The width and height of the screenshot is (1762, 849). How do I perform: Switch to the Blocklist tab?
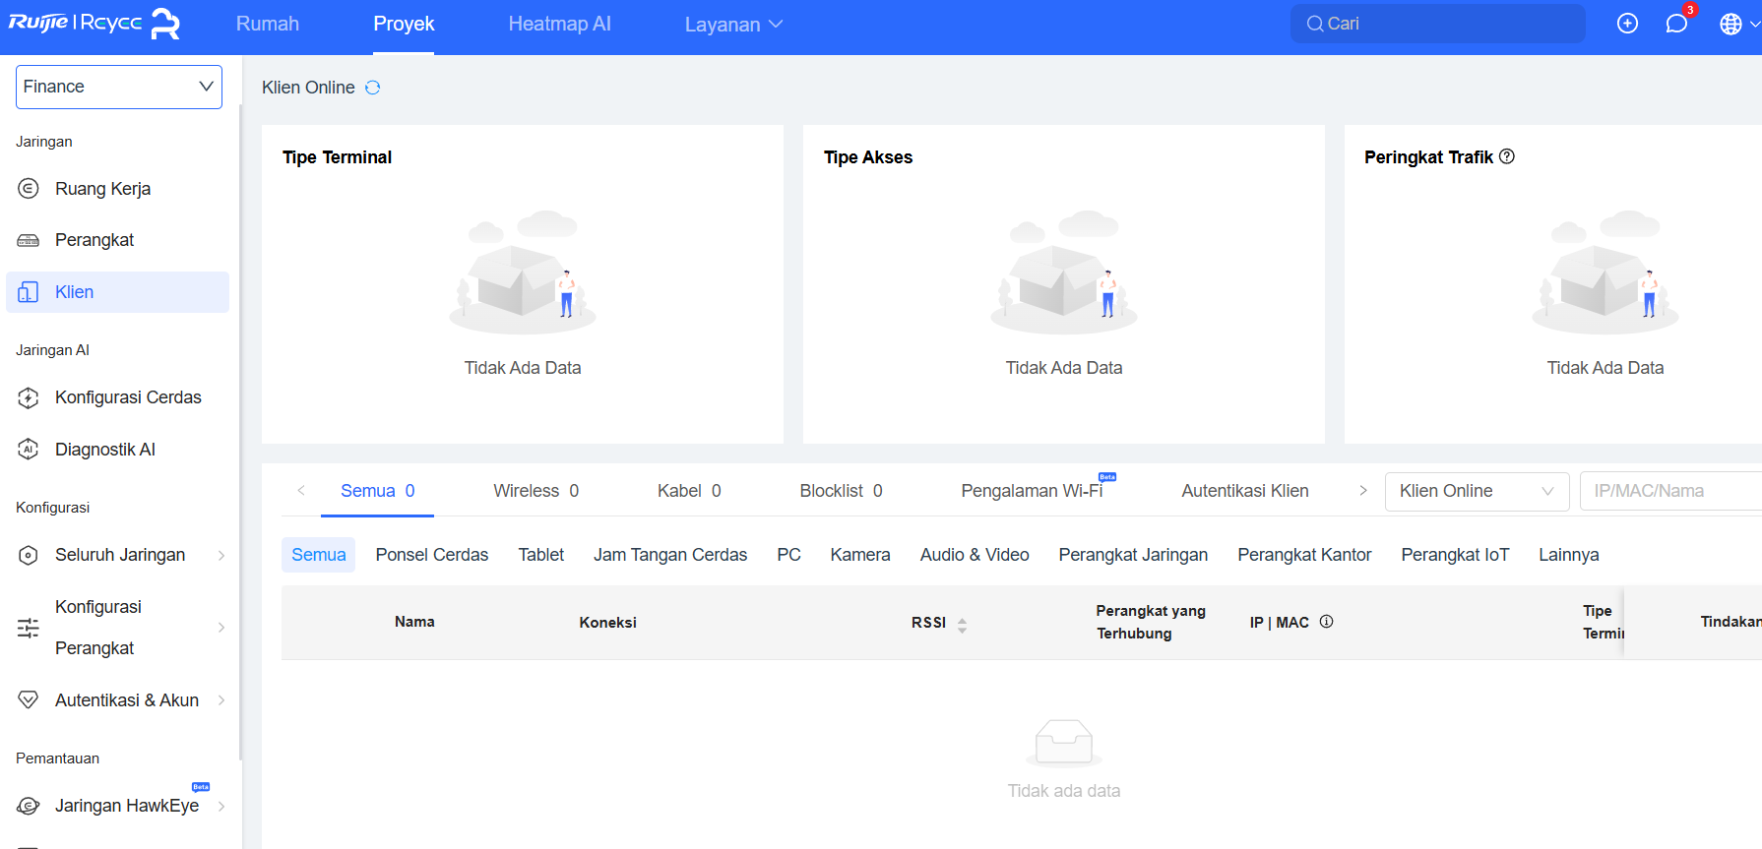click(x=841, y=491)
